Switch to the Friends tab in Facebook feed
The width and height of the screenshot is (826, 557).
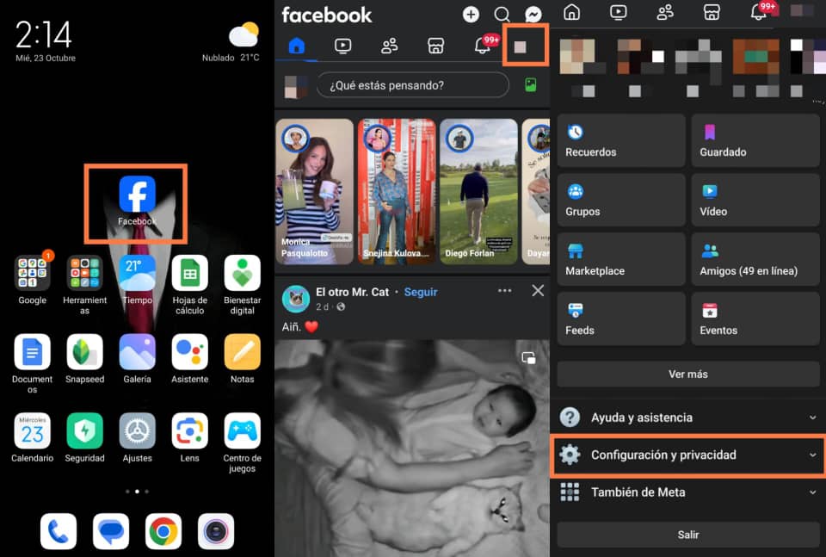click(389, 46)
